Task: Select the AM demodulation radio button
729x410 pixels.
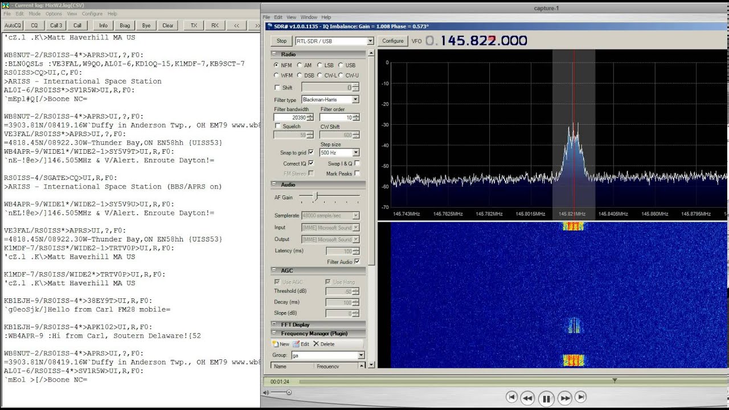Action: pos(300,65)
